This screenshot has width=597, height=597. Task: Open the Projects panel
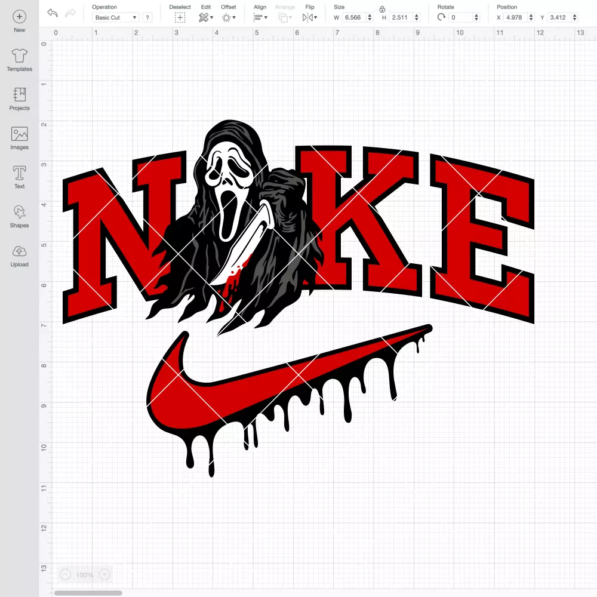point(20,99)
